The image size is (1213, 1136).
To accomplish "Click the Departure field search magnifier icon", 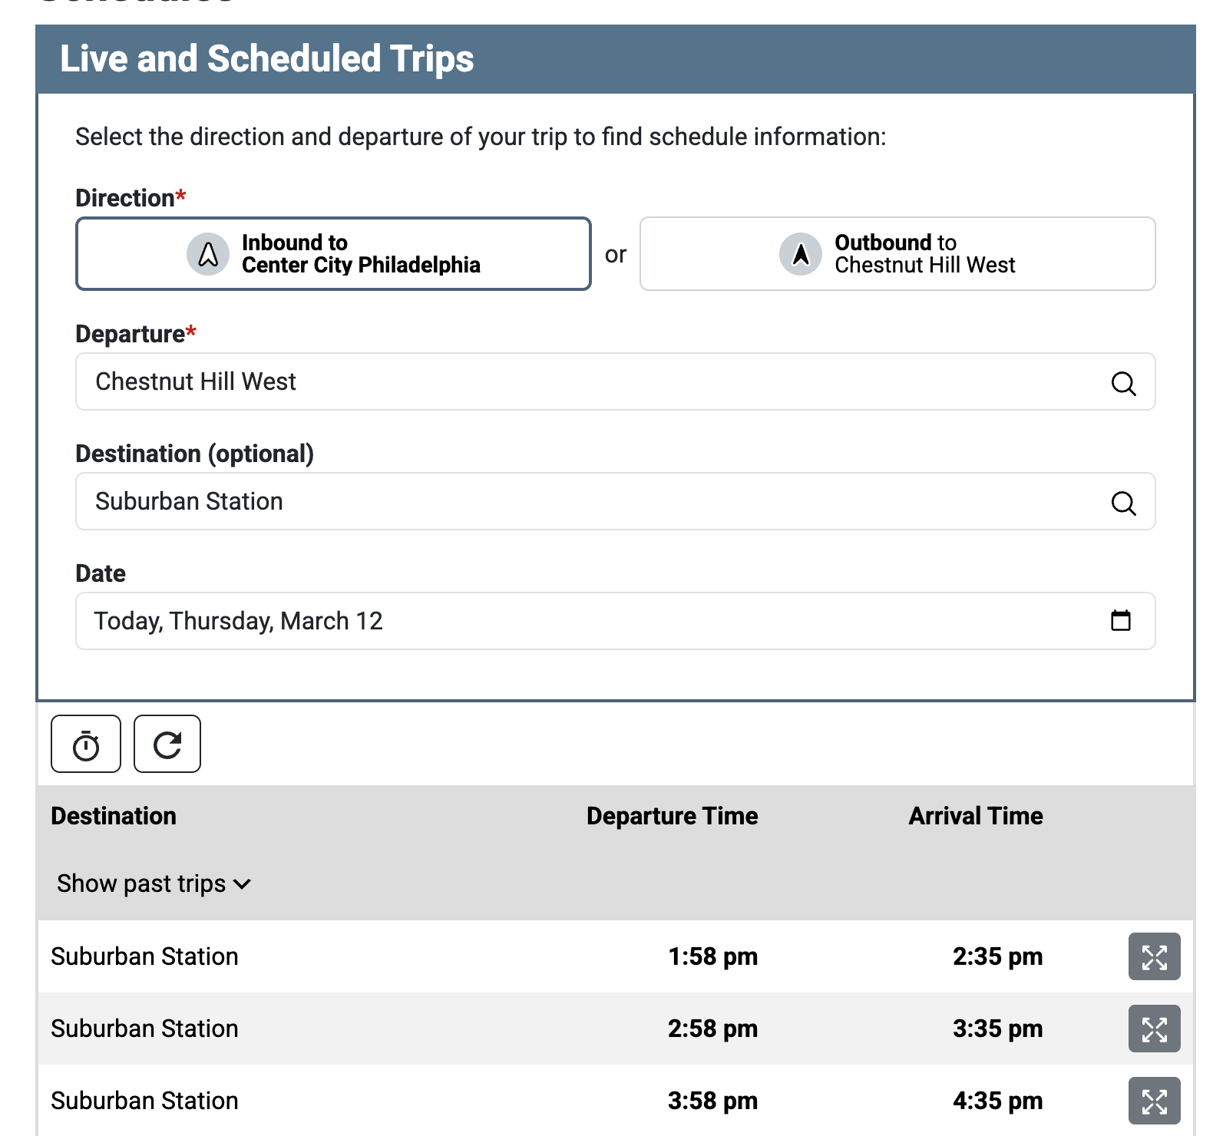I will (x=1123, y=383).
